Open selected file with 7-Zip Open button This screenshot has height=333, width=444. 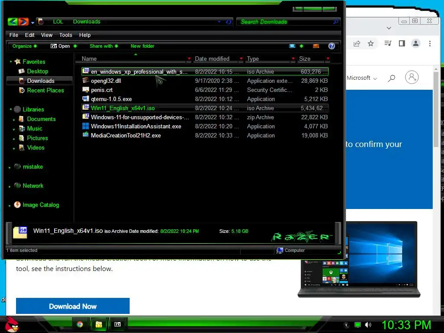[60, 46]
